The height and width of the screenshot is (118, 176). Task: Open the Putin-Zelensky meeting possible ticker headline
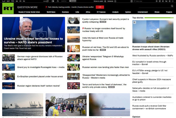pos(71,7)
